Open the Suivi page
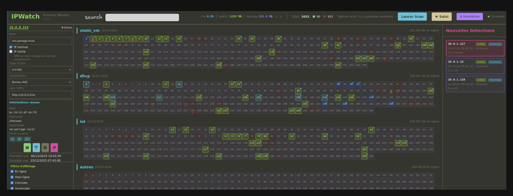This screenshot has width=513, height=196. [x=442, y=17]
